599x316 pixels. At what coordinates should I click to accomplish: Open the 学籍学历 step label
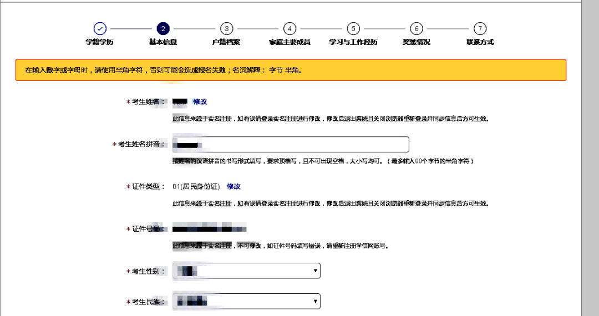coord(100,42)
